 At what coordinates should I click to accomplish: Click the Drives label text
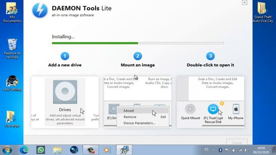[x=65, y=110]
